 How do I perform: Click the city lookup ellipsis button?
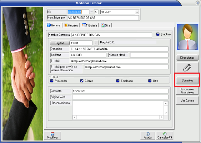click(96, 43)
